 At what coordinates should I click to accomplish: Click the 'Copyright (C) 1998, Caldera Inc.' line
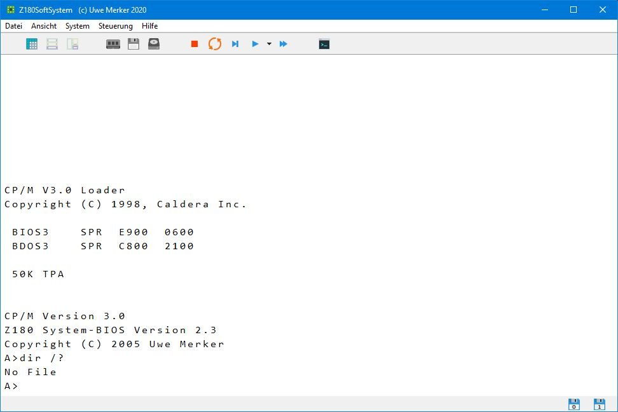tap(125, 204)
